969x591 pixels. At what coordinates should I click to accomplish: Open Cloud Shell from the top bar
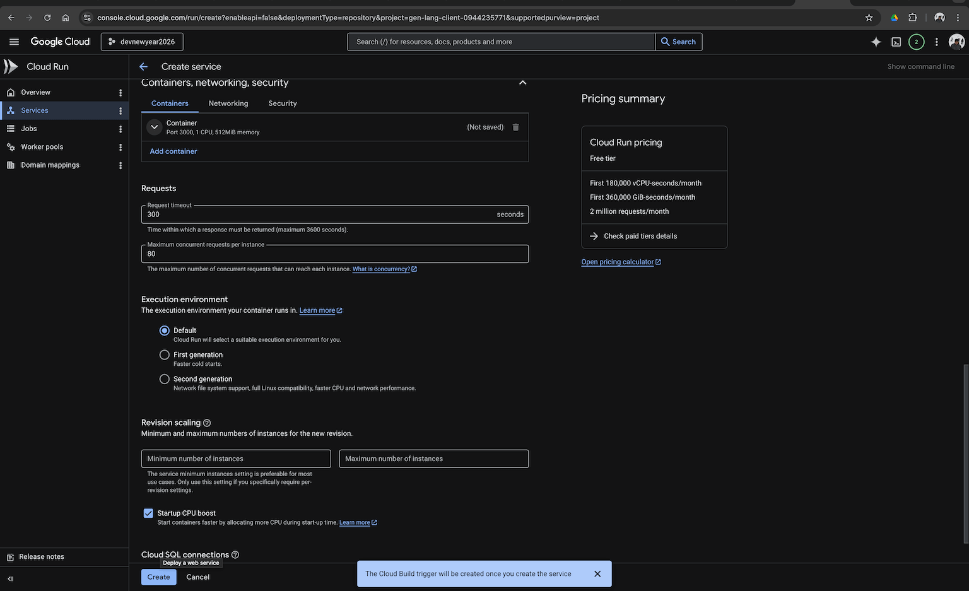click(x=896, y=42)
